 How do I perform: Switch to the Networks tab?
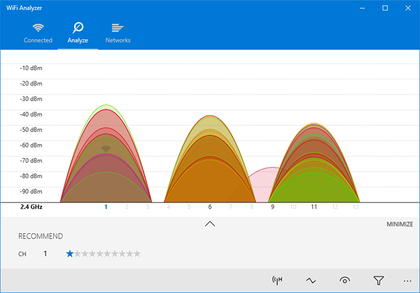tap(118, 32)
